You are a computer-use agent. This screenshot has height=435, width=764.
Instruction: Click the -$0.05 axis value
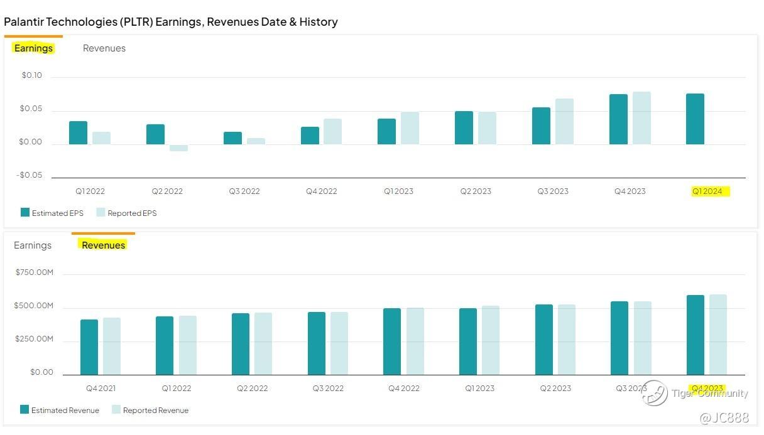[29, 175]
